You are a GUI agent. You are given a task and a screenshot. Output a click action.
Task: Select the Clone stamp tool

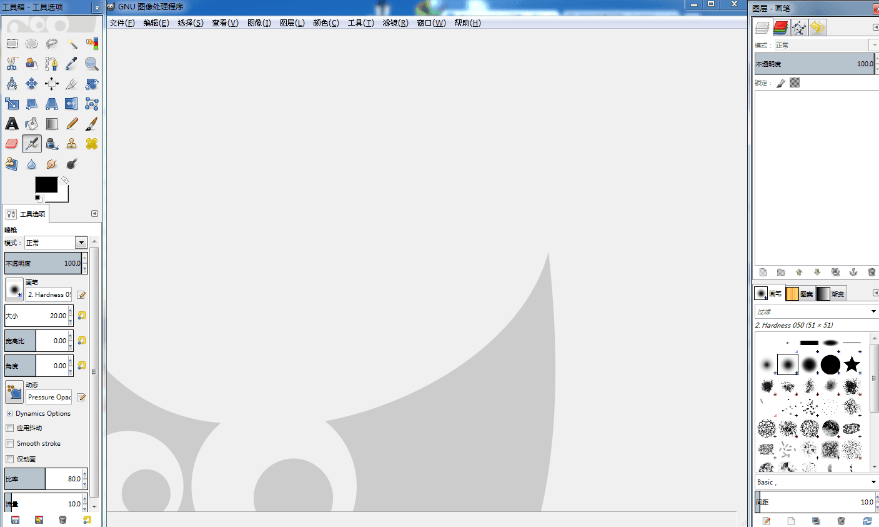(72, 144)
